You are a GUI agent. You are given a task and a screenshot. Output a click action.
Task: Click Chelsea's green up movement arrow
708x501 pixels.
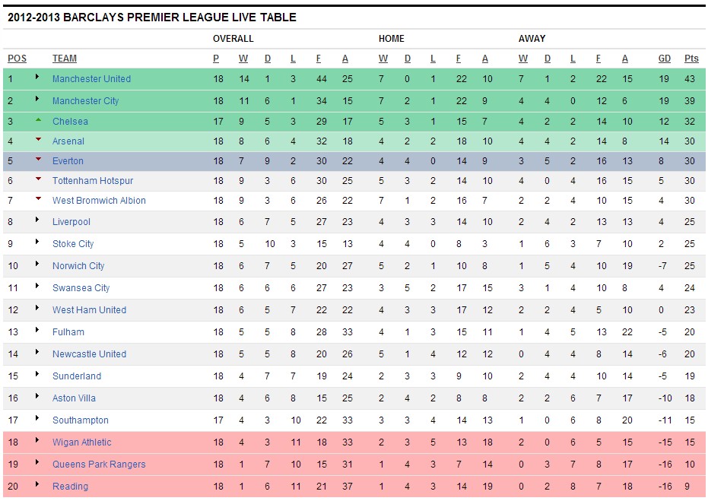pos(38,119)
